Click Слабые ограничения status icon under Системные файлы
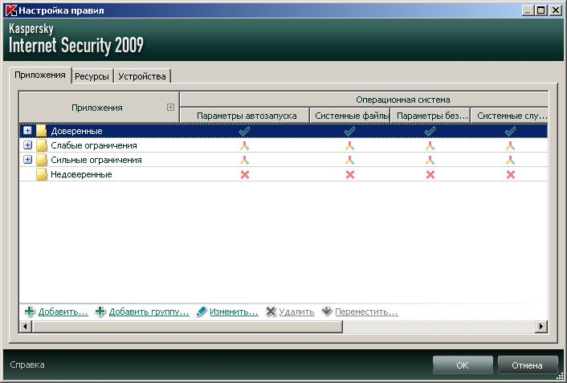567x383 pixels. click(x=349, y=145)
